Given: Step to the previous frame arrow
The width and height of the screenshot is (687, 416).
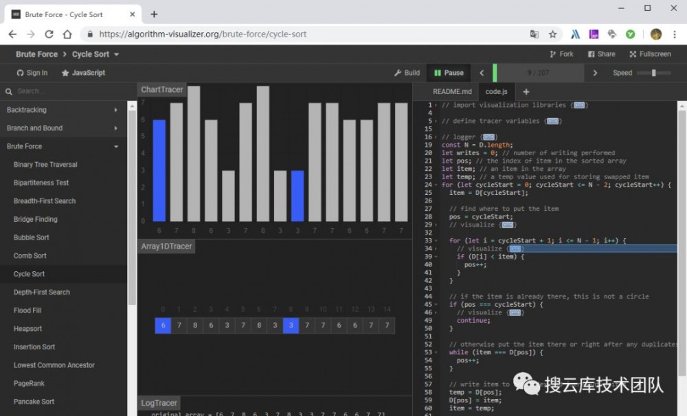Looking at the screenshot, I should pyautogui.click(x=482, y=73).
